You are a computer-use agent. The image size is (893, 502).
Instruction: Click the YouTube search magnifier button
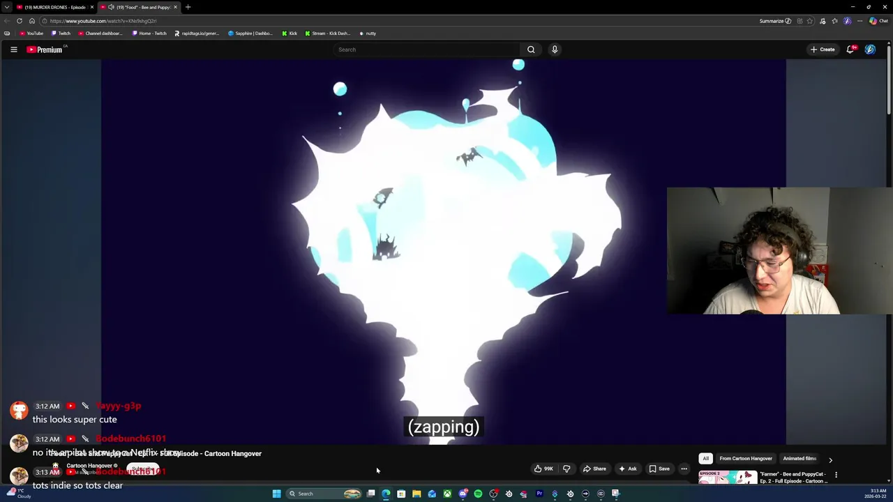(531, 50)
